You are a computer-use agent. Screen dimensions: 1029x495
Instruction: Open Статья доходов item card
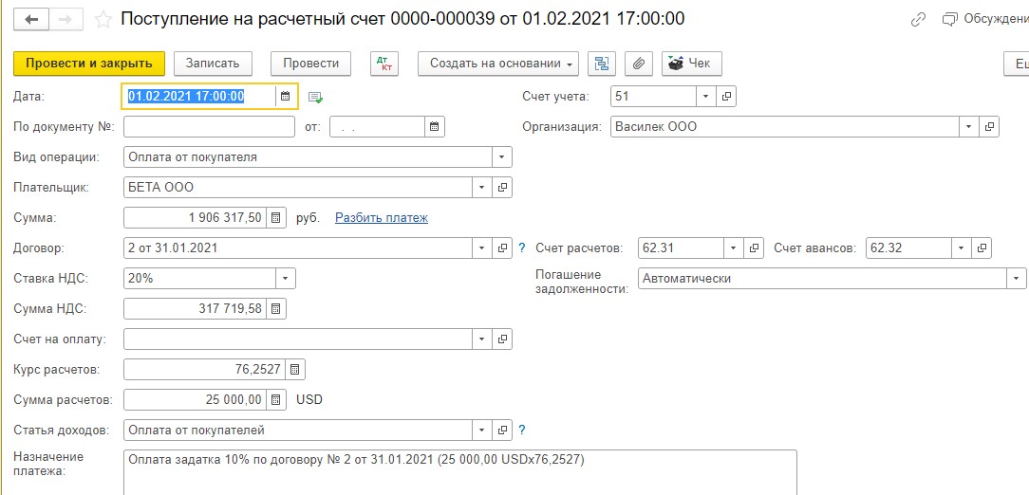click(502, 431)
